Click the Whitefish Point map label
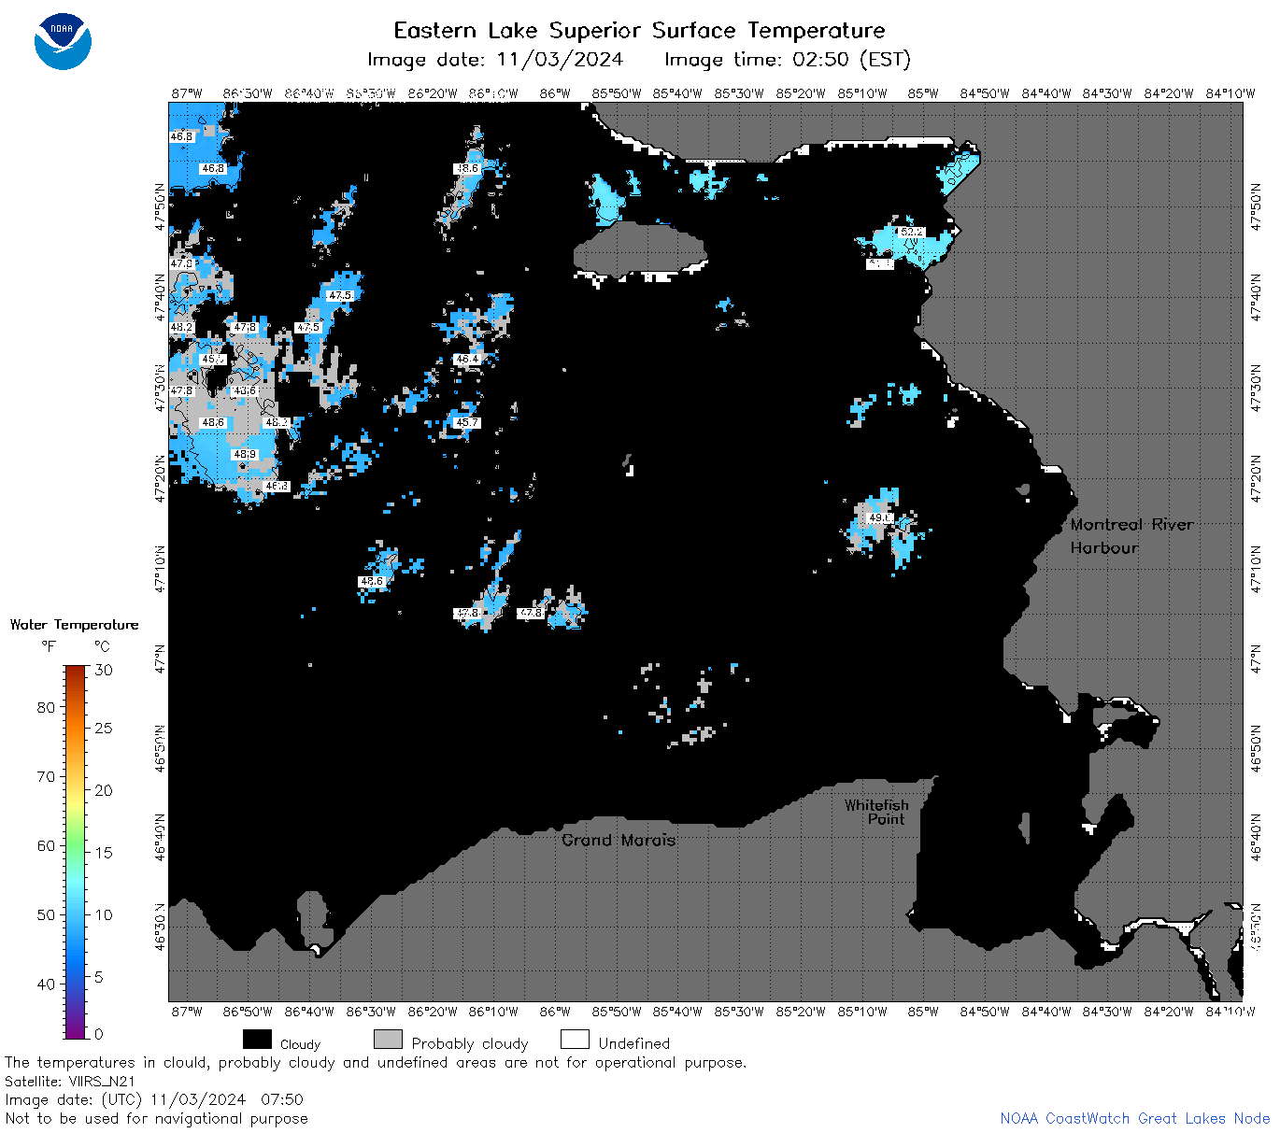1280x1133 pixels. 876,812
